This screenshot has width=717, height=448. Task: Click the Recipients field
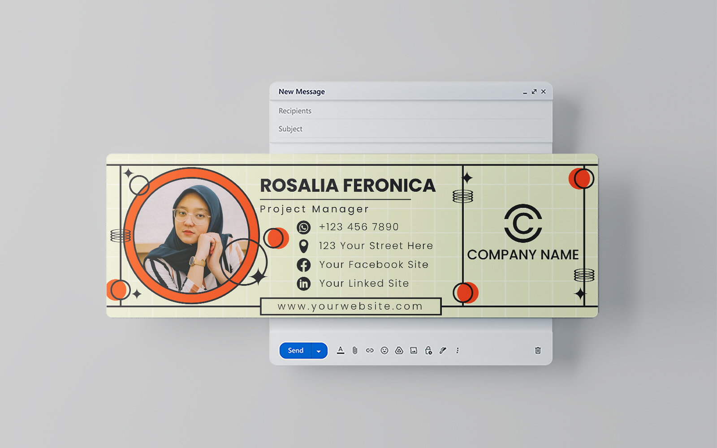[410, 111]
